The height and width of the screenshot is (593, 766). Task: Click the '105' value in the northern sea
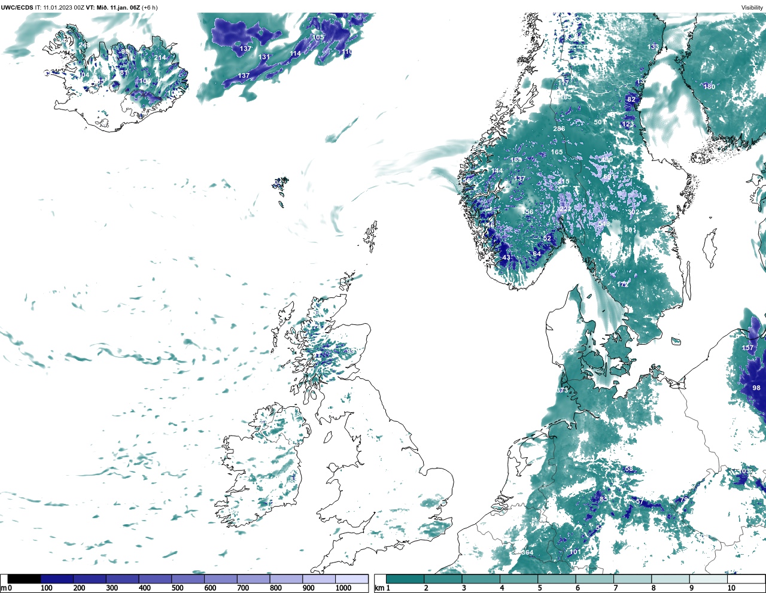point(318,37)
